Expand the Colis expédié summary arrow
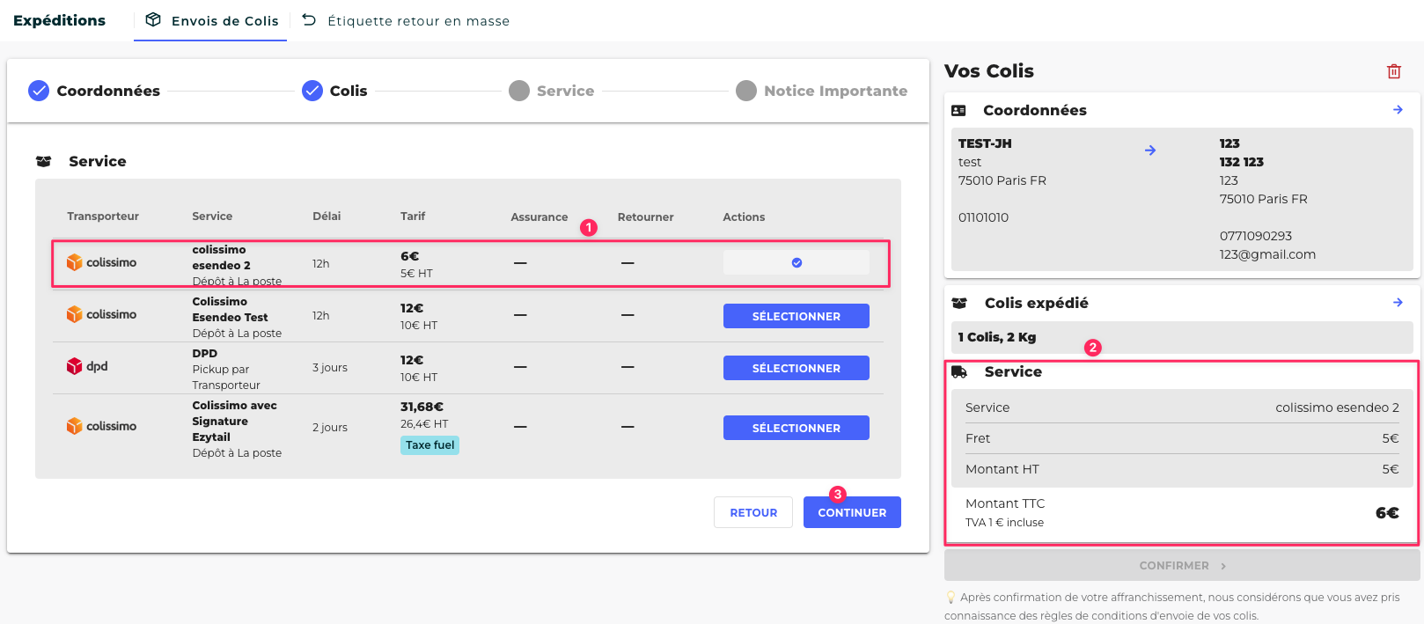This screenshot has width=1424, height=624. (1398, 303)
